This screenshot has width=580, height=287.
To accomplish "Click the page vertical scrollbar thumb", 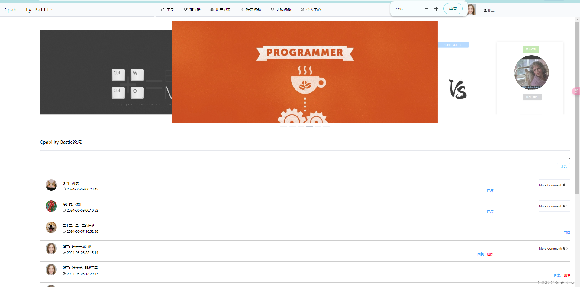I will click(577, 108).
